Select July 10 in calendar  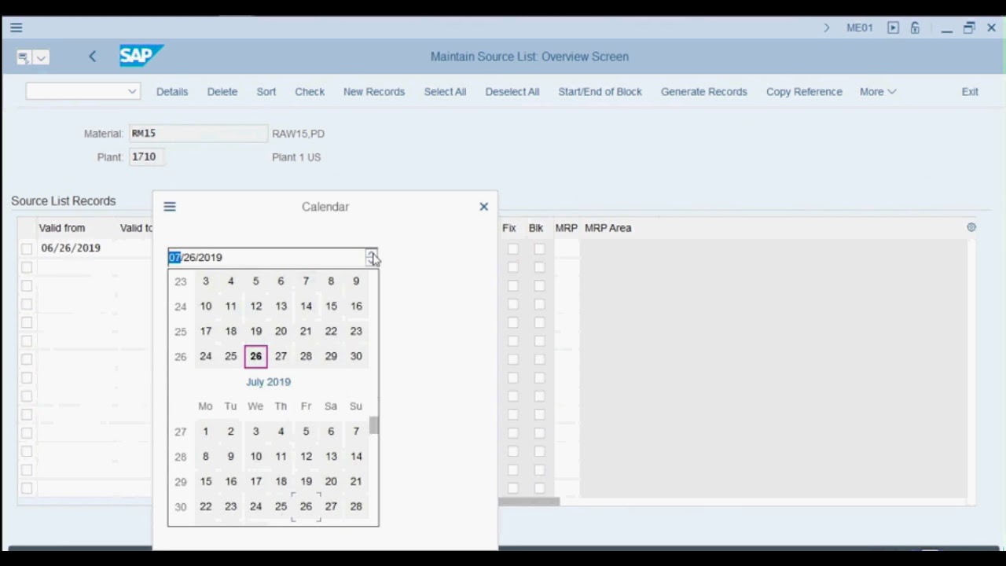click(255, 456)
